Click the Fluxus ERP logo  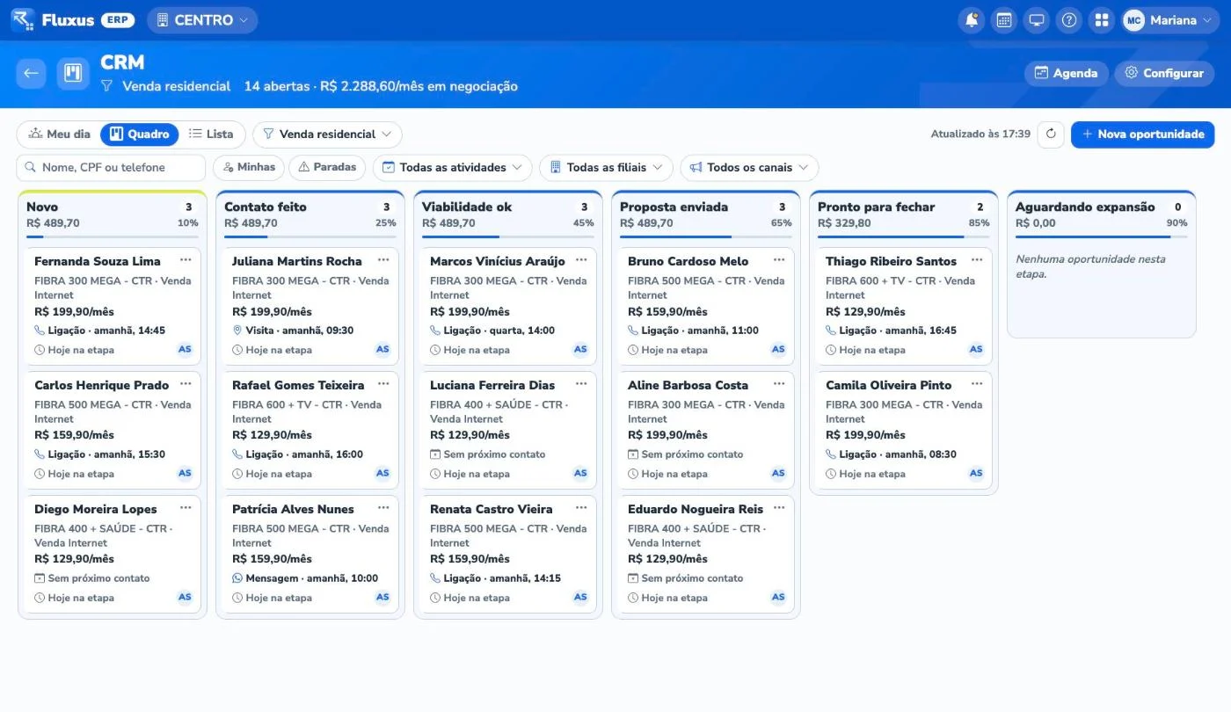pos(72,20)
